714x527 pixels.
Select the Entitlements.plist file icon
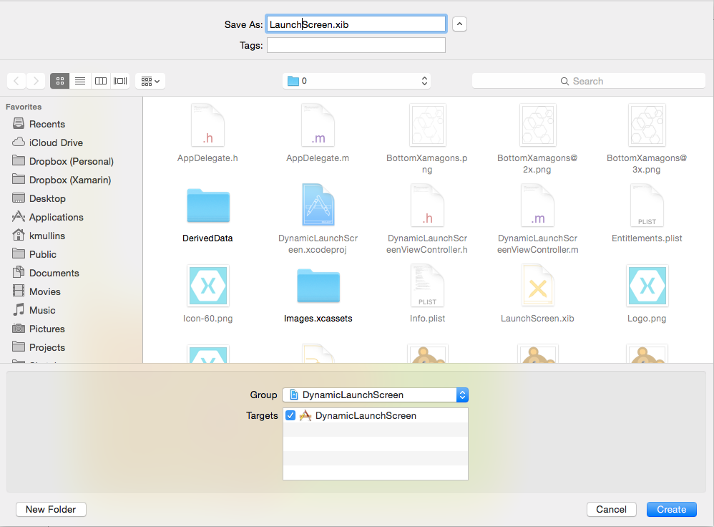(x=647, y=206)
